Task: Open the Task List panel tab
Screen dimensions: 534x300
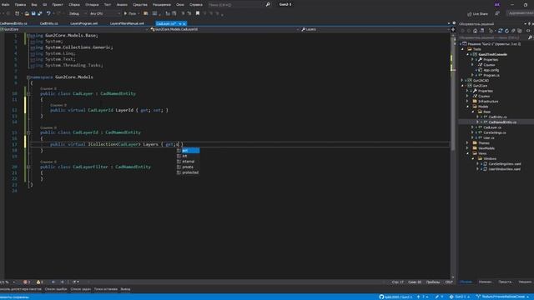Action: [x=81, y=289]
